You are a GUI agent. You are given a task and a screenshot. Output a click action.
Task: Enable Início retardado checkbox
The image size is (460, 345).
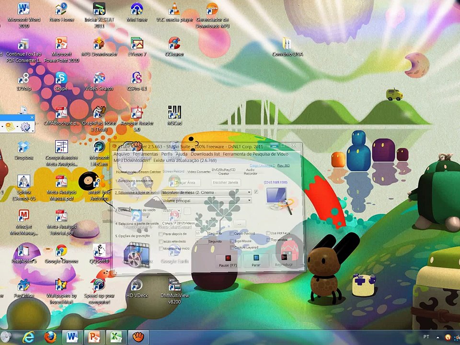click(161, 241)
